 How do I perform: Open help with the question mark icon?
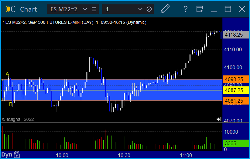click(185, 9)
